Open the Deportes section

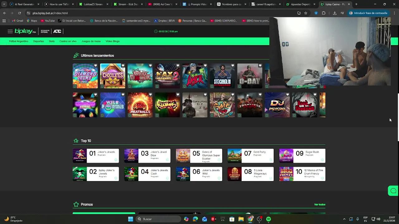tap(38, 41)
